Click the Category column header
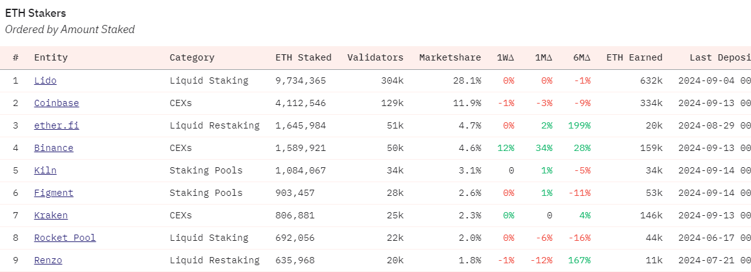751x272 pixels. click(x=192, y=57)
